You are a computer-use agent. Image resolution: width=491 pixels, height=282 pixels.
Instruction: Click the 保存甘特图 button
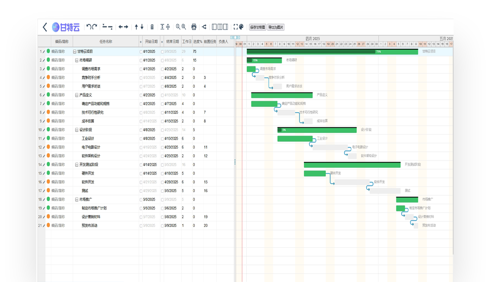(x=257, y=27)
